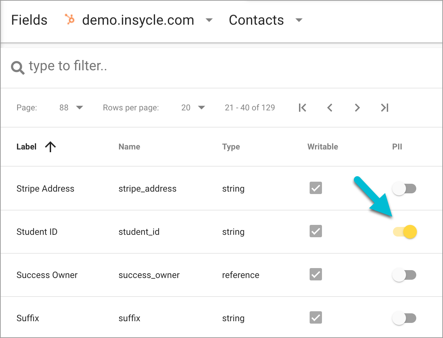443x338 pixels.
Task: Enable the PII toggle for Stripe Address
Action: pyautogui.click(x=404, y=189)
